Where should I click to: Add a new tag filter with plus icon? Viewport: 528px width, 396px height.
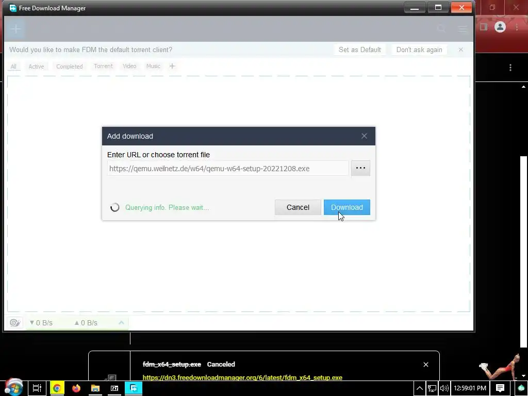pyautogui.click(x=172, y=66)
